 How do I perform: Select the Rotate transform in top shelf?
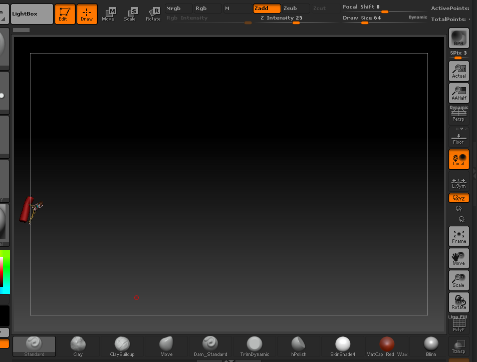click(x=153, y=14)
